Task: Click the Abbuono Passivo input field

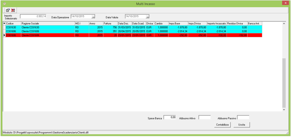Action: tap(243, 117)
